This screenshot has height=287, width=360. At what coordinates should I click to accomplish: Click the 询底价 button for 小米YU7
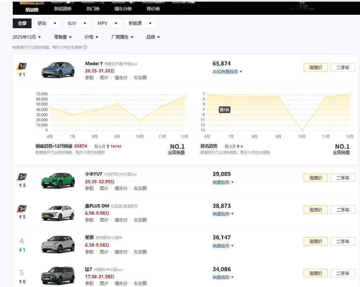(315, 178)
